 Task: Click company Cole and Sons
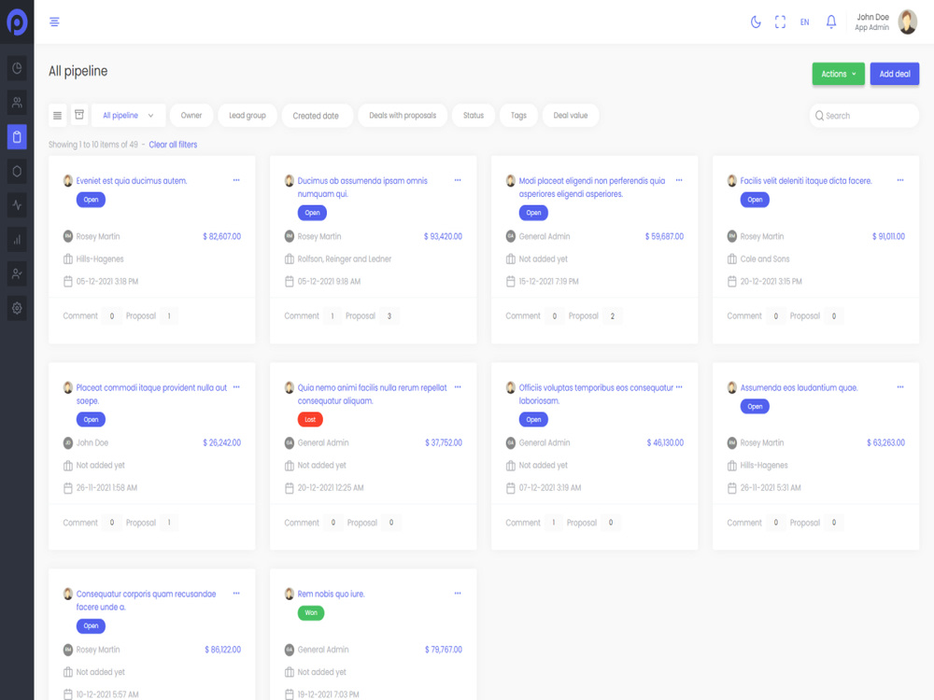[765, 259]
